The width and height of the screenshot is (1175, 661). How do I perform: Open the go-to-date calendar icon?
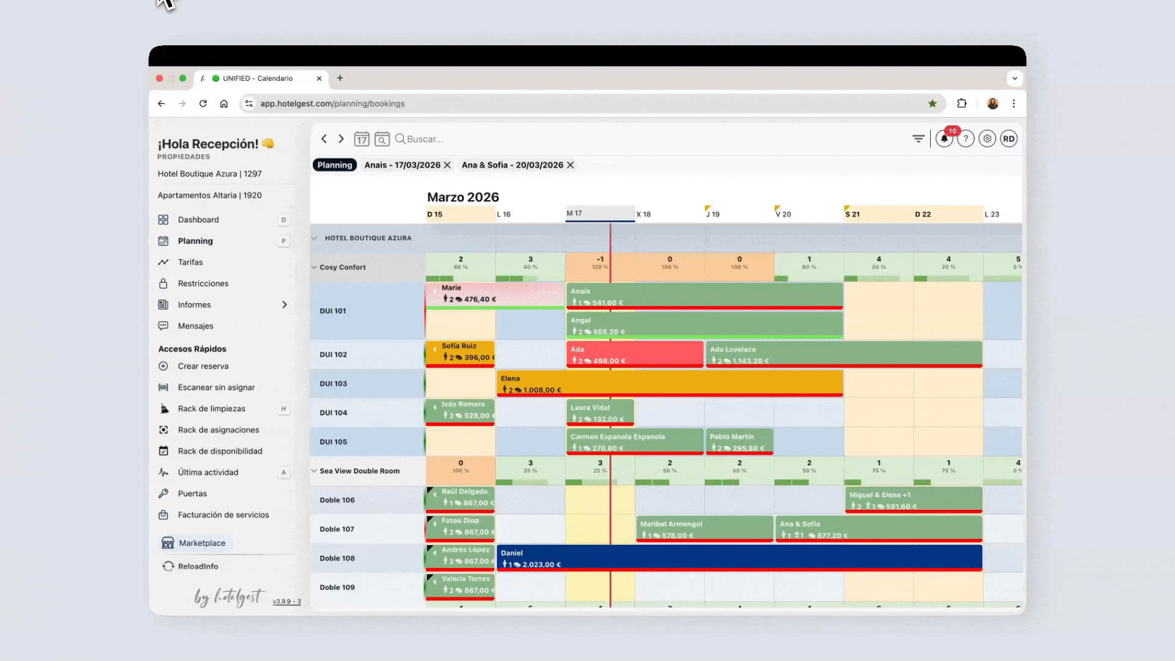[x=362, y=139]
